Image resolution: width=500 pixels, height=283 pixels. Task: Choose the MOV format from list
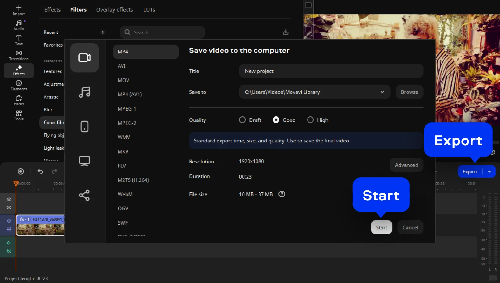(x=123, y=80)
